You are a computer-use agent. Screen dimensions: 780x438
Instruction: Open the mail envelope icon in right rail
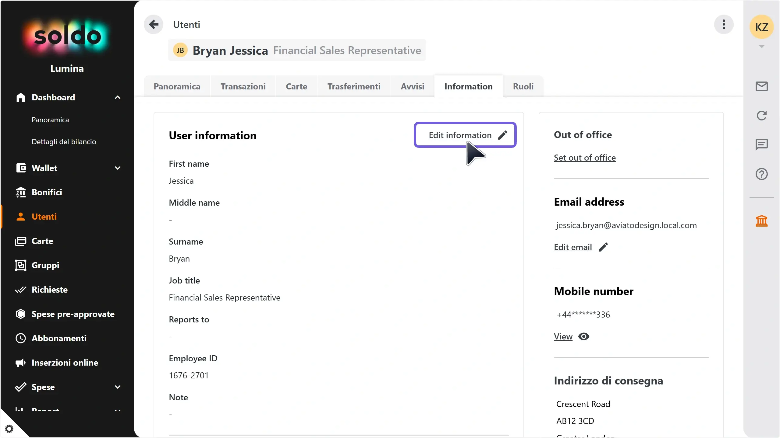coord(761,86)
